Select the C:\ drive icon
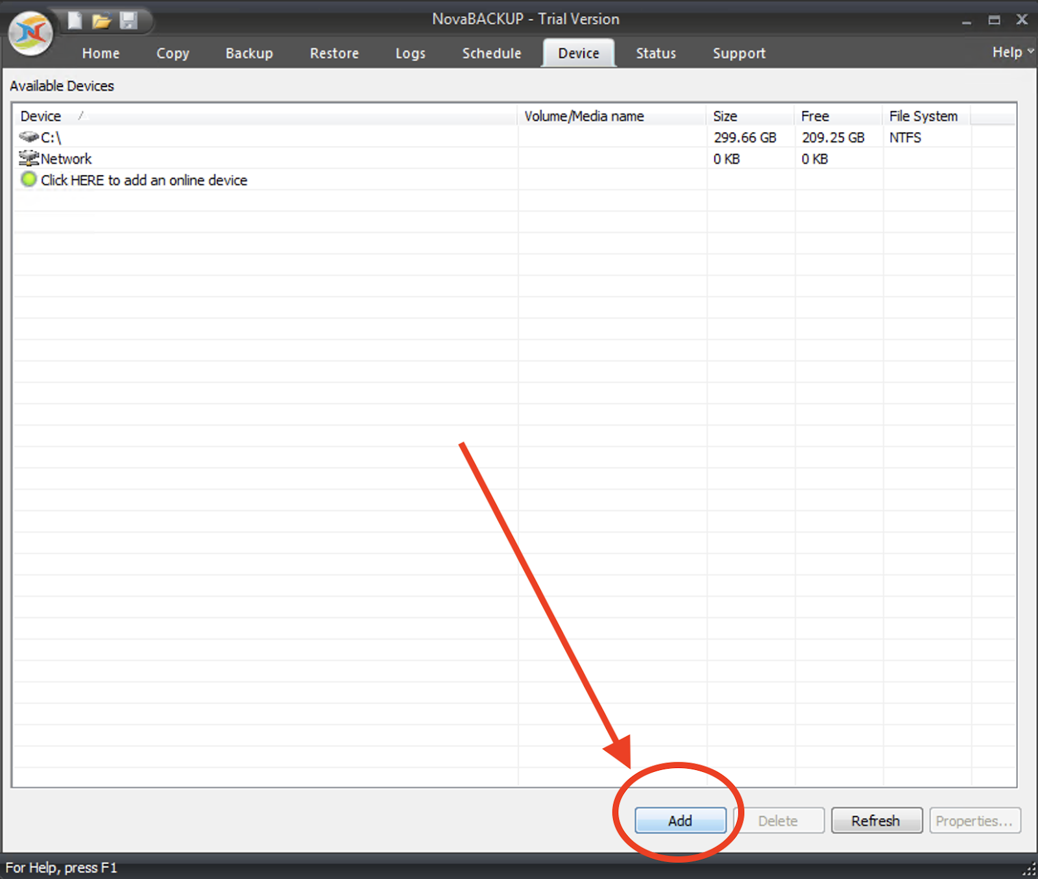Screen dimensions: 1038x879 click(x=29, y=137)
